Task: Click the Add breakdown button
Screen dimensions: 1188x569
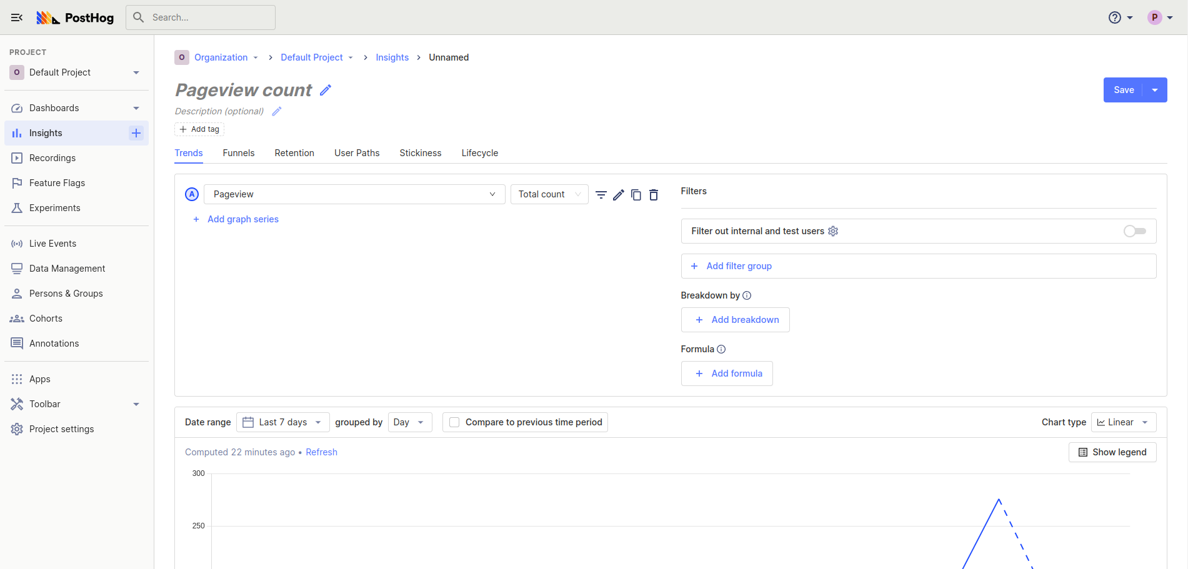Action: tap(735, 320)
